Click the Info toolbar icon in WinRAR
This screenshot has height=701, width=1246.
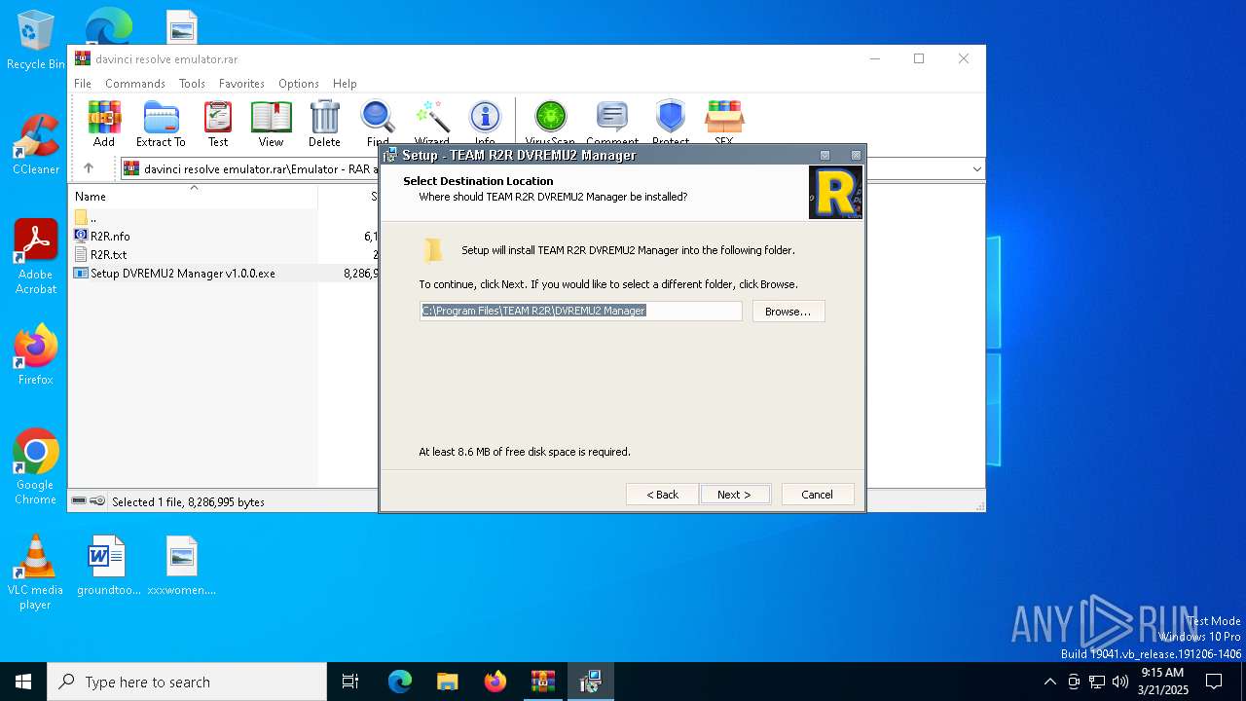(x=485, y=124)
